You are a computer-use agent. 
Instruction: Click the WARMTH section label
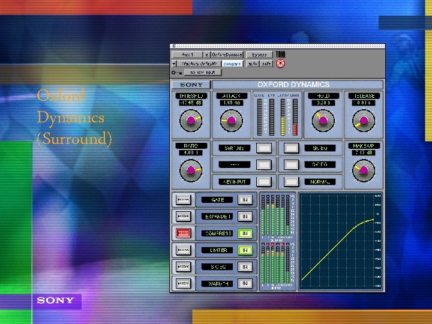pos(217,283)
